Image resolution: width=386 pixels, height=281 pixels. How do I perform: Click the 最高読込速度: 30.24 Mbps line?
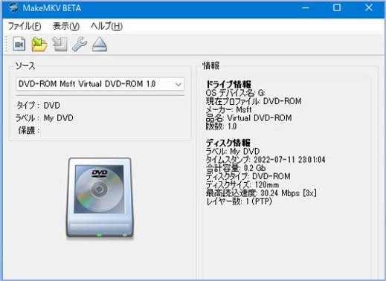point(261,193)
